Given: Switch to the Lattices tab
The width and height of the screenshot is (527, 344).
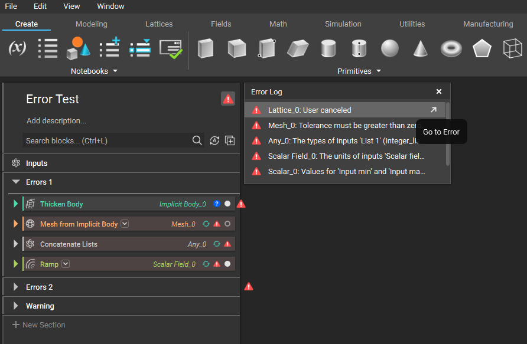Looking at the screenshot, I should 159,24.
